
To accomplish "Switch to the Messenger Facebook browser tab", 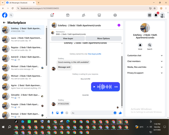I will [21, 3].
